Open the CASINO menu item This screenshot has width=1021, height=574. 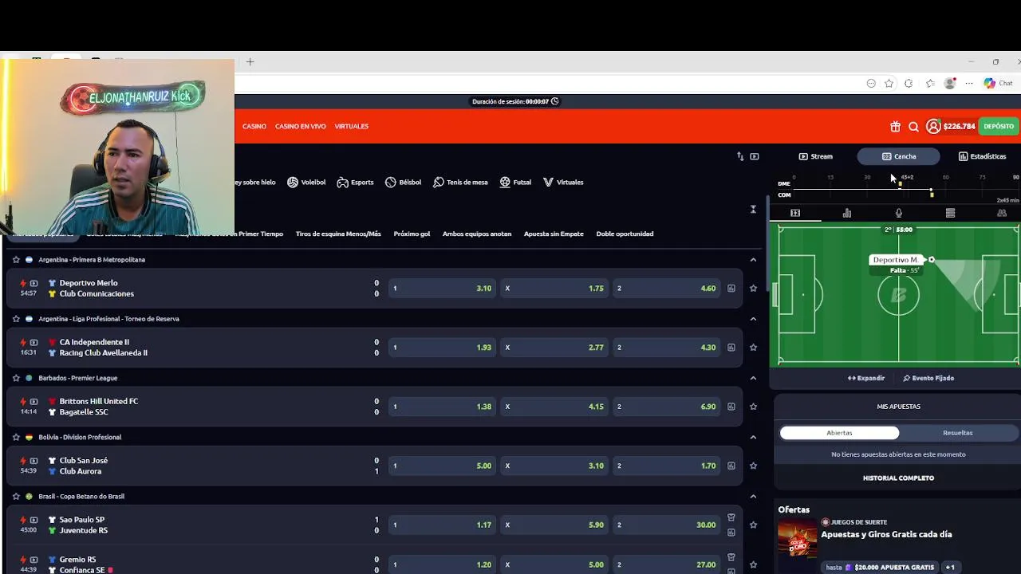click(x=254, y=126)
